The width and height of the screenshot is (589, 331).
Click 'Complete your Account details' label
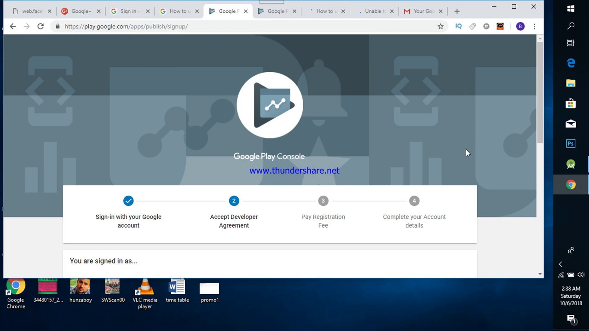tap(414, 221)
